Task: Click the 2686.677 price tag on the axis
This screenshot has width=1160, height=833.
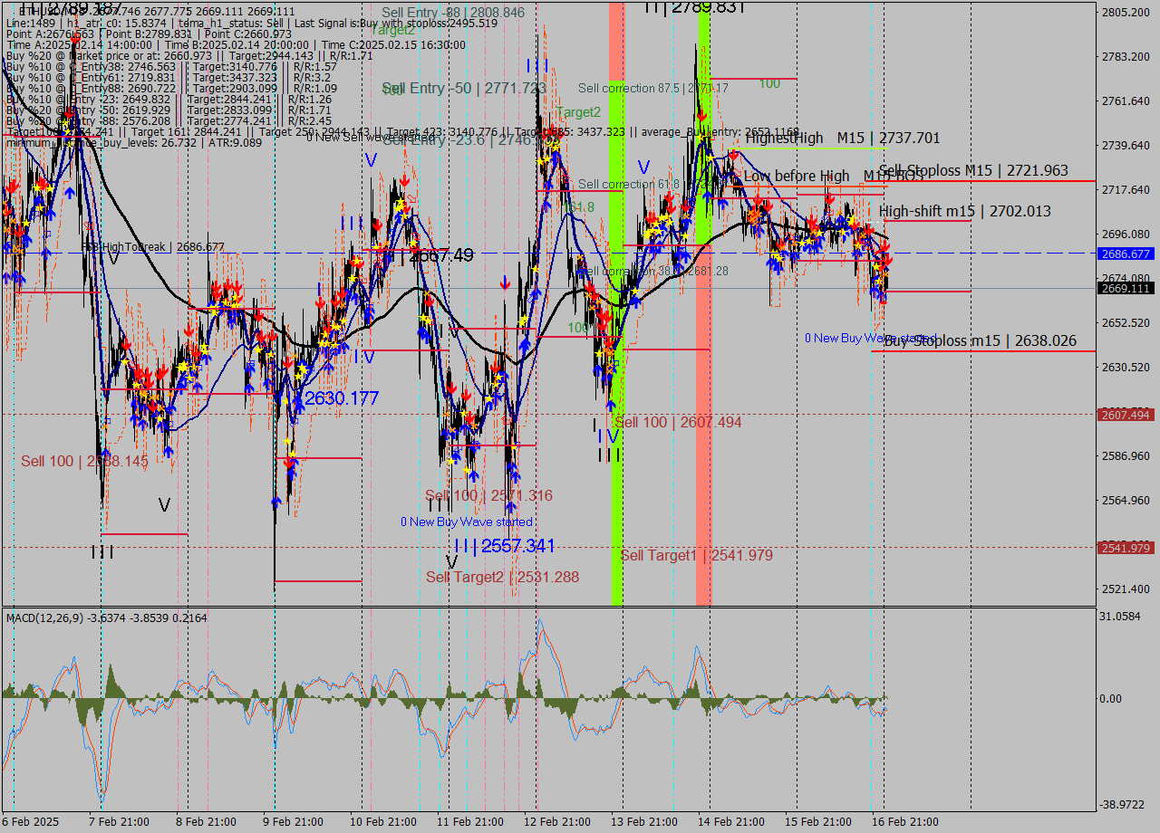Action: [x=1125, y=254]
